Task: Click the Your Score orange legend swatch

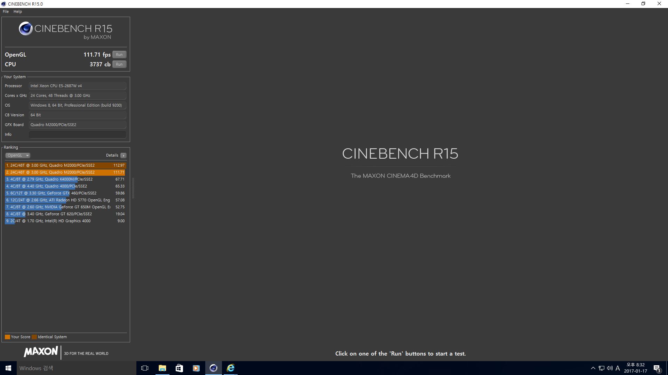Action: click(x=7, y=337)
